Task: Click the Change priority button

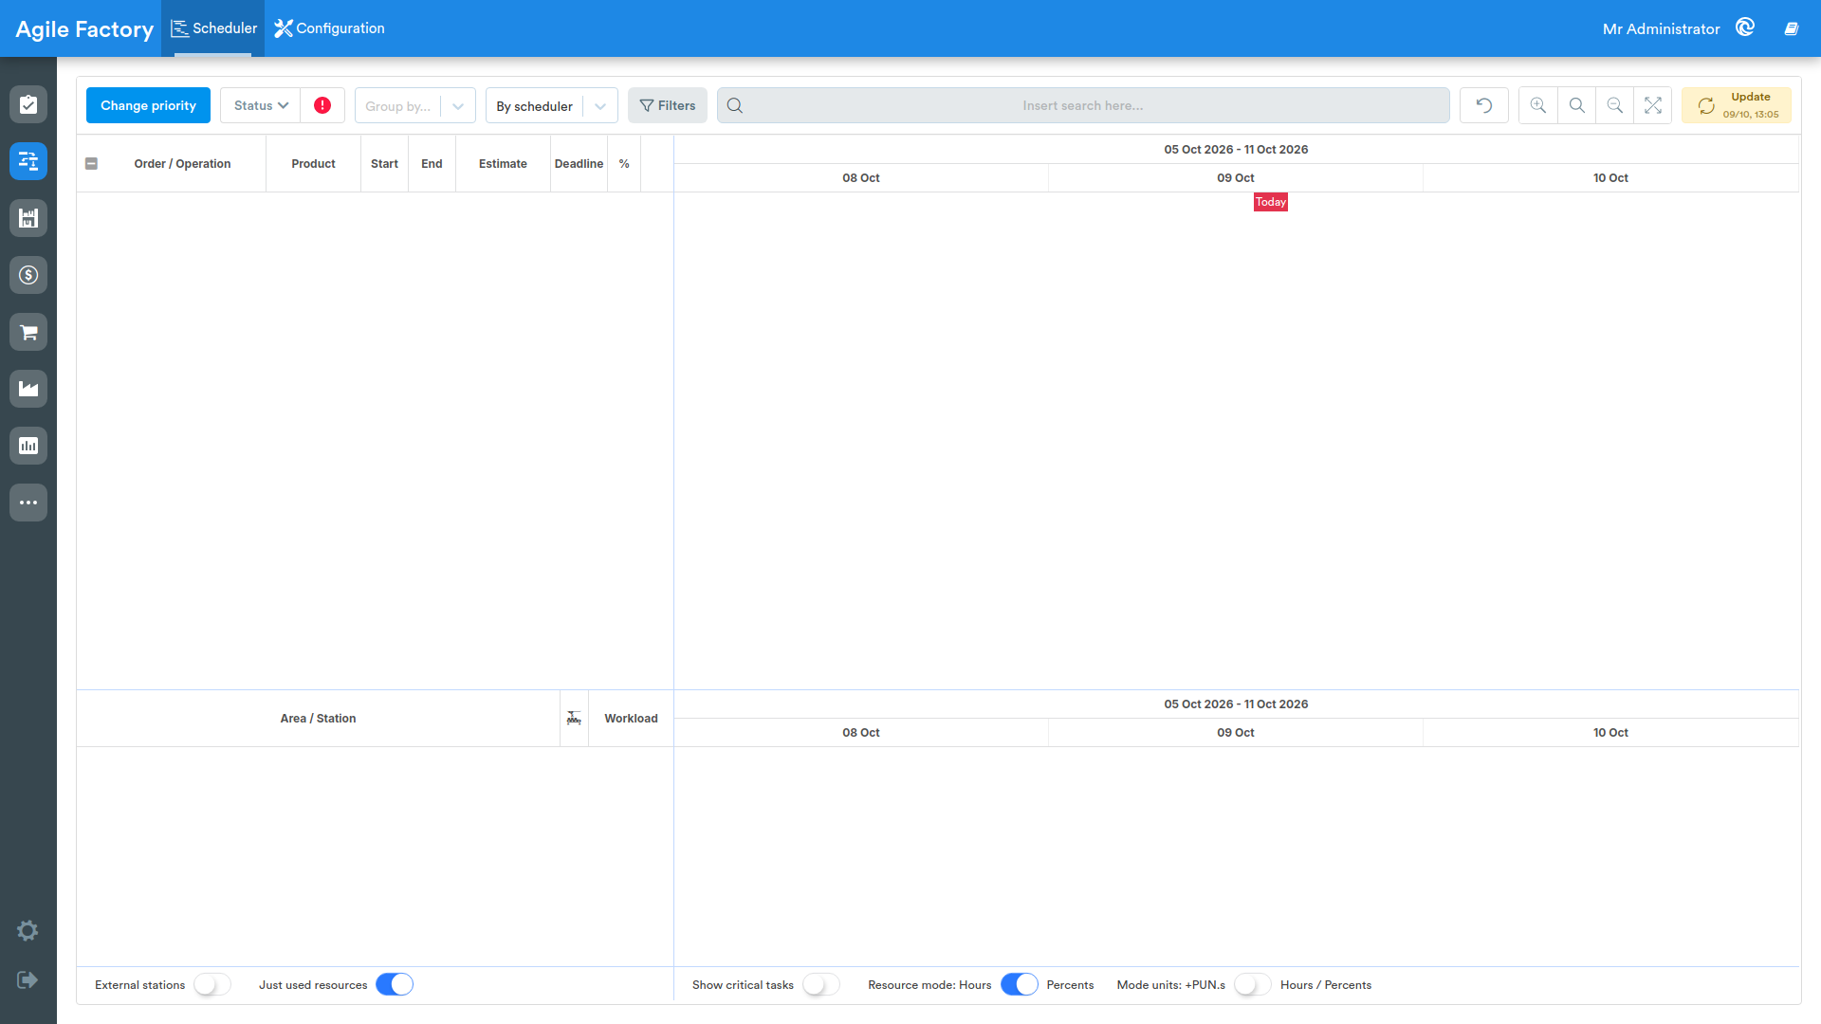Action: click(148, 105)
